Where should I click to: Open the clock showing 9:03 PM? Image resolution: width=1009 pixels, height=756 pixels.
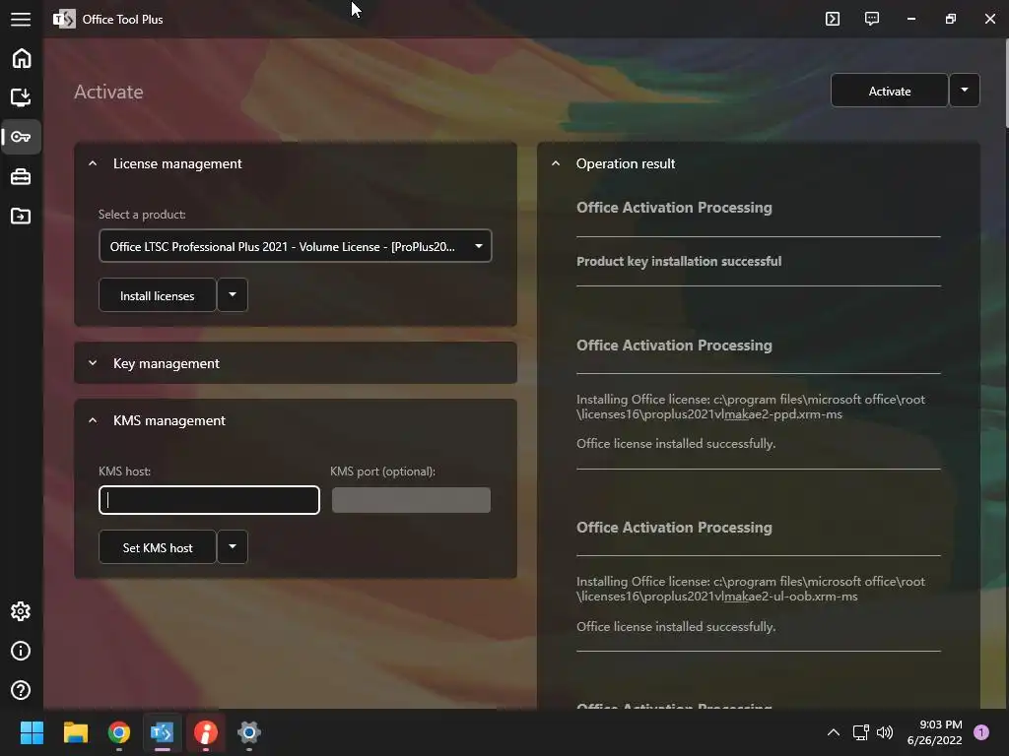pos(934,732)
